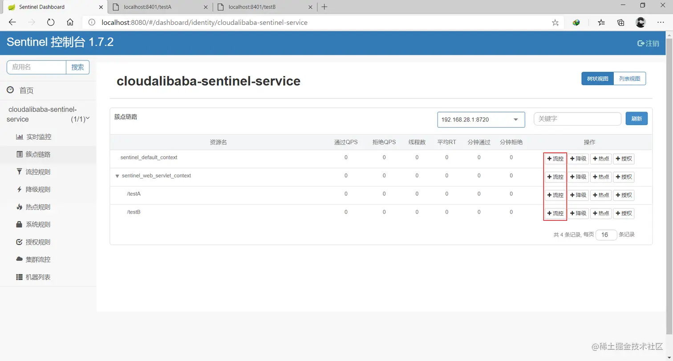
Task: Open a new tab with plus icon
Action: click(x=324, y=7)
